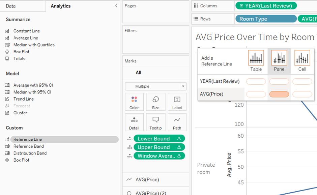Click the Reference Band icon
This screenshot has width=317, height=195.
tap(7, 146)
